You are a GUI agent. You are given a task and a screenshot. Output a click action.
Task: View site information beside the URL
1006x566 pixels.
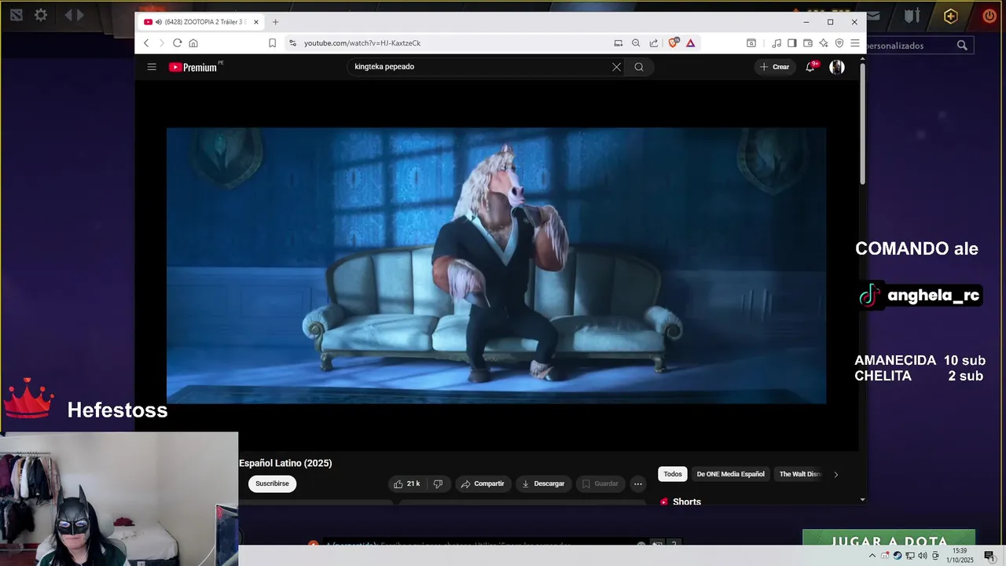point(292,43)
